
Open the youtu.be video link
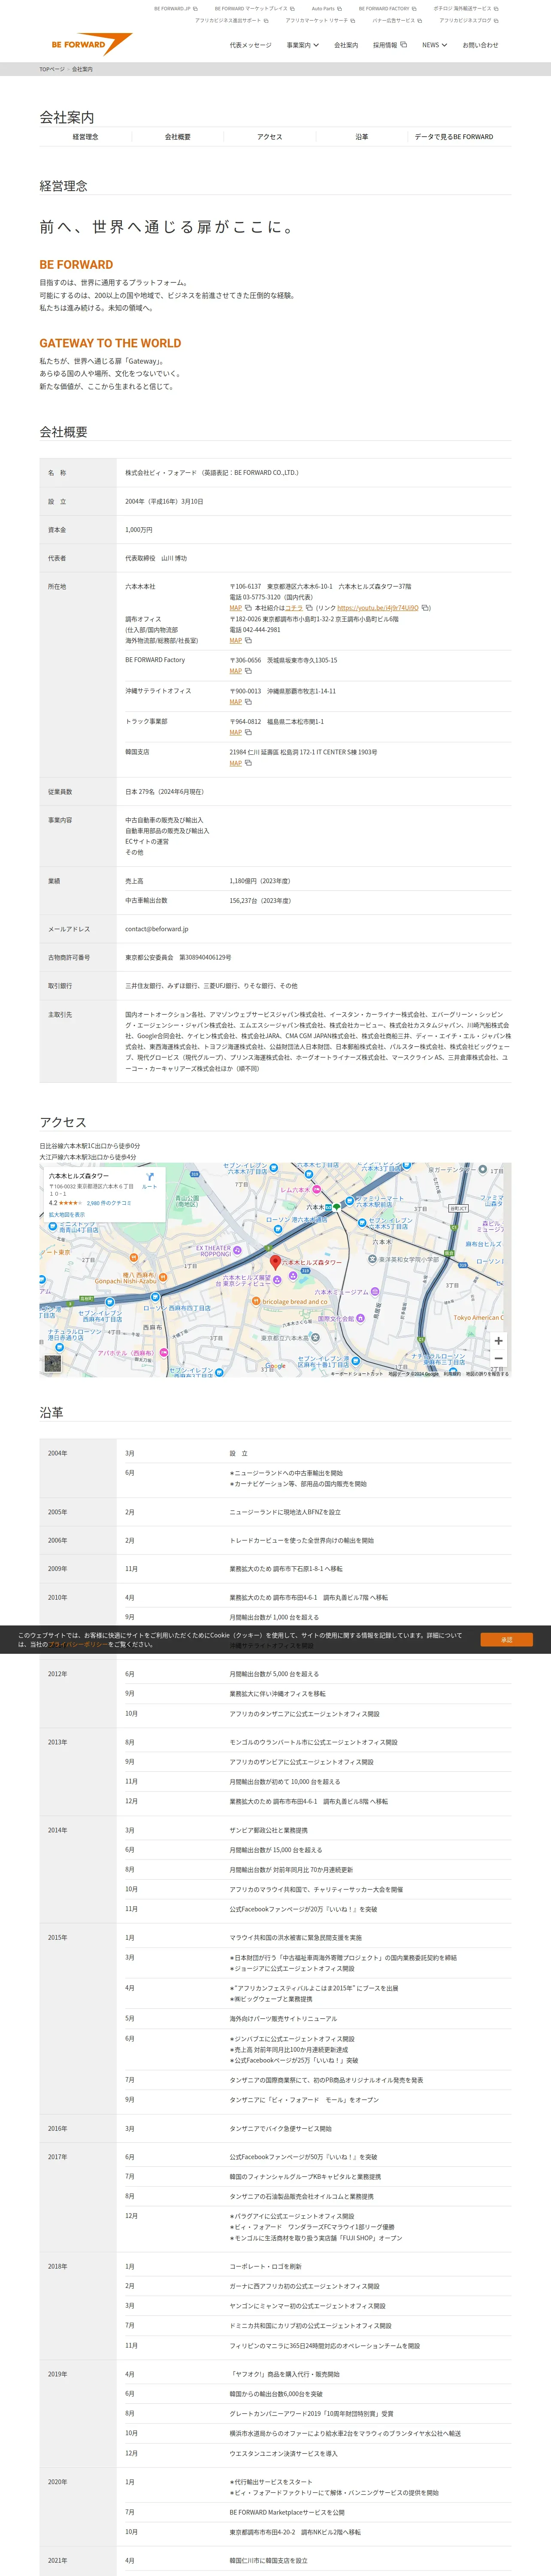click(378, 607)
